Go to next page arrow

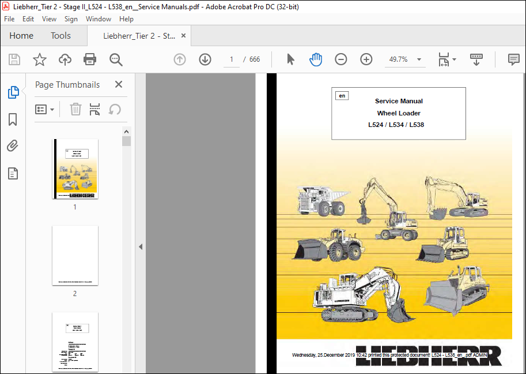click(x=205, y=59)
